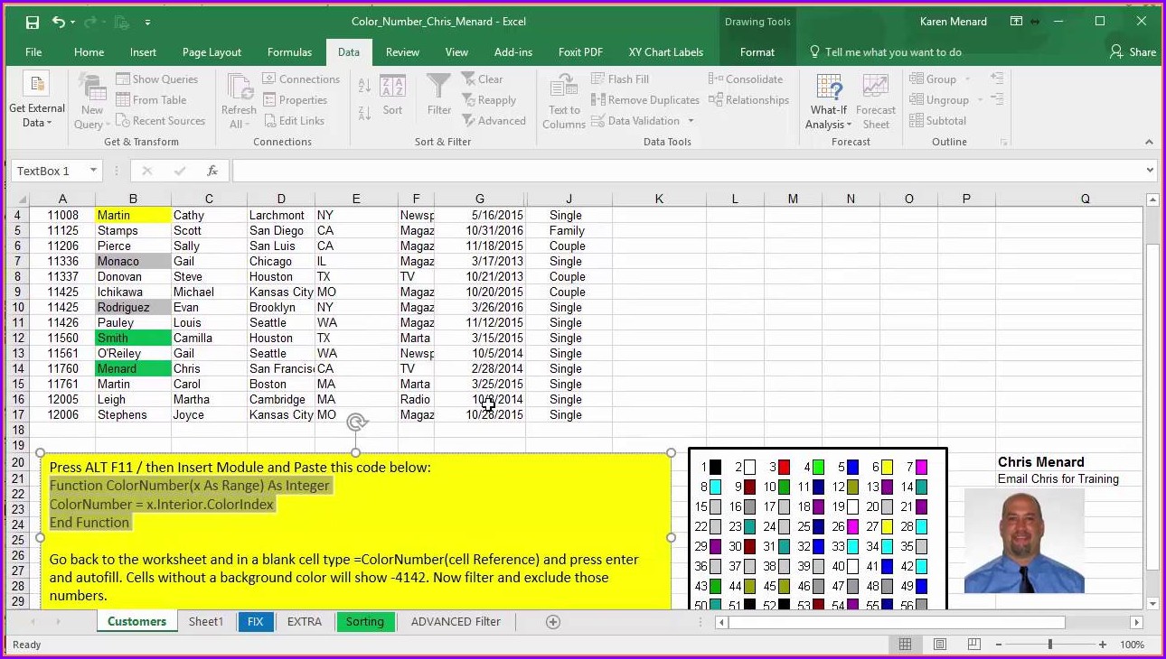Image resolution: width=1166 pixels, height=659 pixels.
Task: Open the Formulas tab
Action: point(289,52)
